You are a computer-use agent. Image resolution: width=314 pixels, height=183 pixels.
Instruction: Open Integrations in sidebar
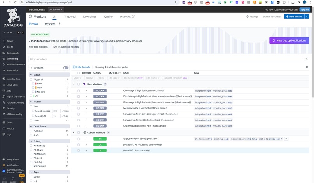point(12,159)
